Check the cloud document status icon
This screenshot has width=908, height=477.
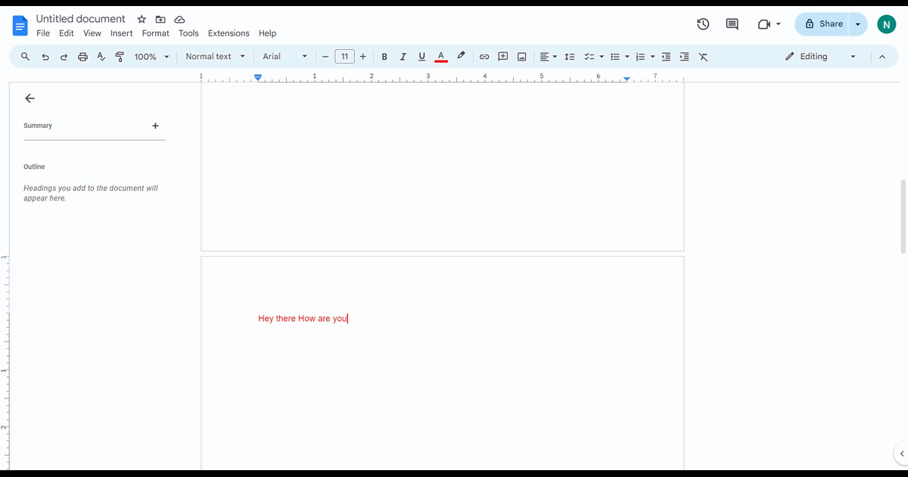coord(179,19)
